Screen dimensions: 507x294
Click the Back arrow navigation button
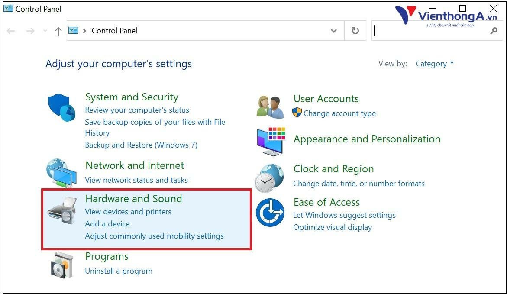[11, 31]
